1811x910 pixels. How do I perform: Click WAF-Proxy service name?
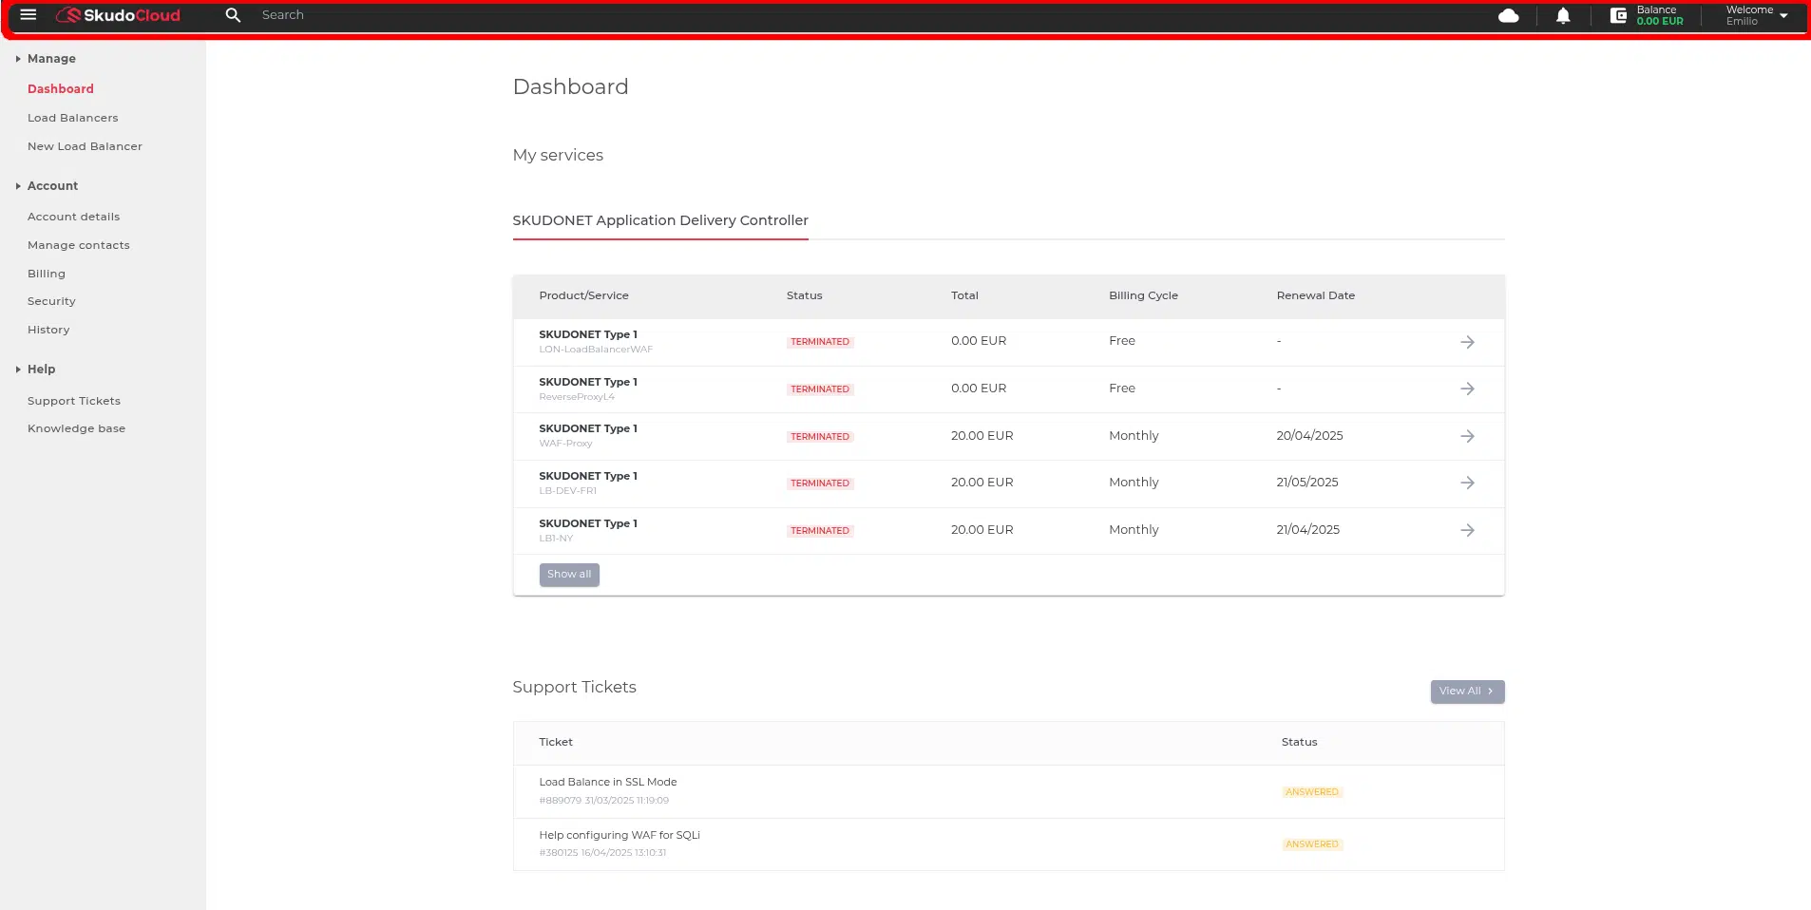tap(565, 444)
